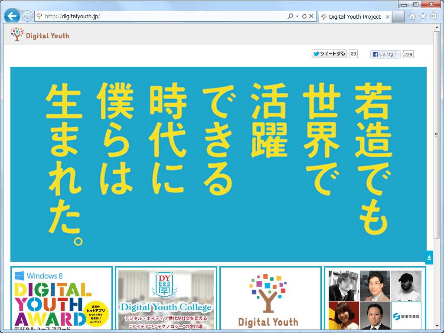
Task: Select the Digital Youth Project tab
Action: tap(354, 16)
